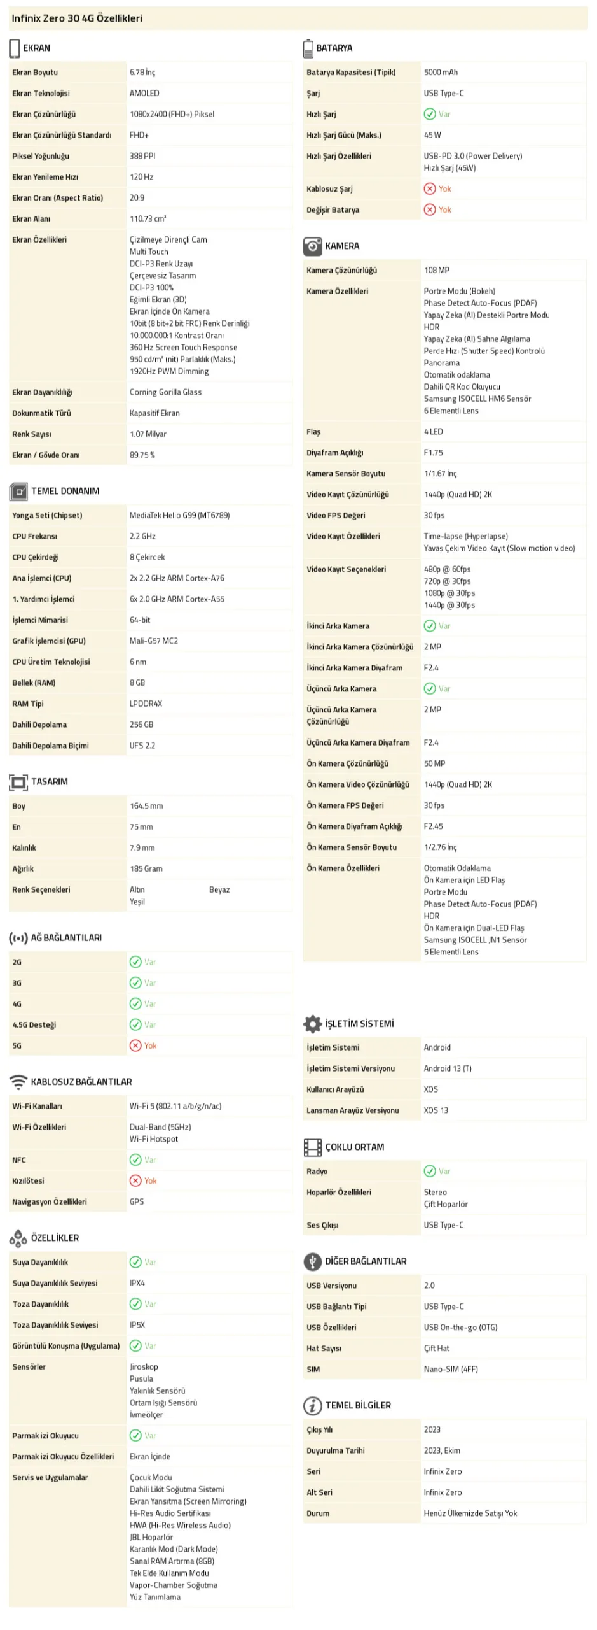Click the green check icon for NFC
Screen dimensions: 597x1630
coord(135,1160)
